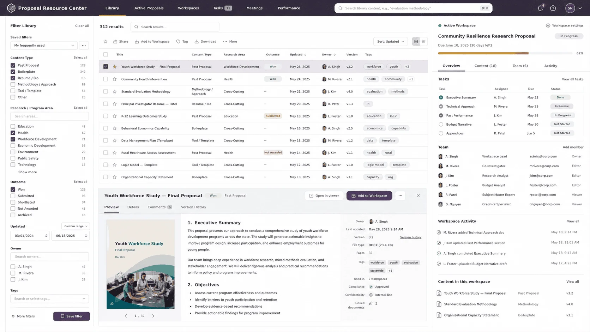Screen dimensions: 590x332
Task: Expand the Tags select dropdown
Action: 49,299
